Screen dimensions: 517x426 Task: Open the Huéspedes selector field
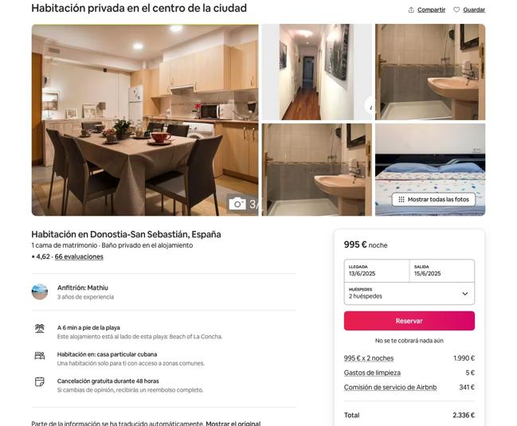[x=409, y=293]
